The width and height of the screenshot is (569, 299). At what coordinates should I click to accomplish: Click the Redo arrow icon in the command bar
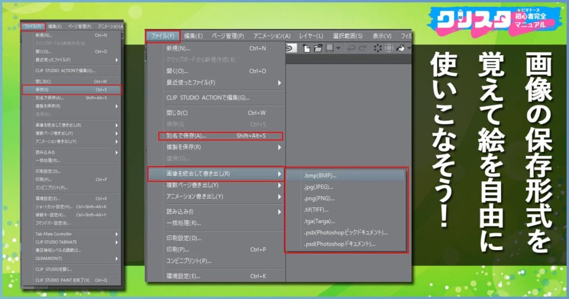(362, 48)
